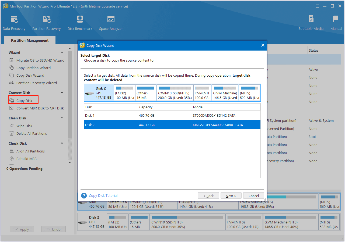345x242 pixels.
Task: Close the Copy Disk Wizard dialog
Action: 263,45
